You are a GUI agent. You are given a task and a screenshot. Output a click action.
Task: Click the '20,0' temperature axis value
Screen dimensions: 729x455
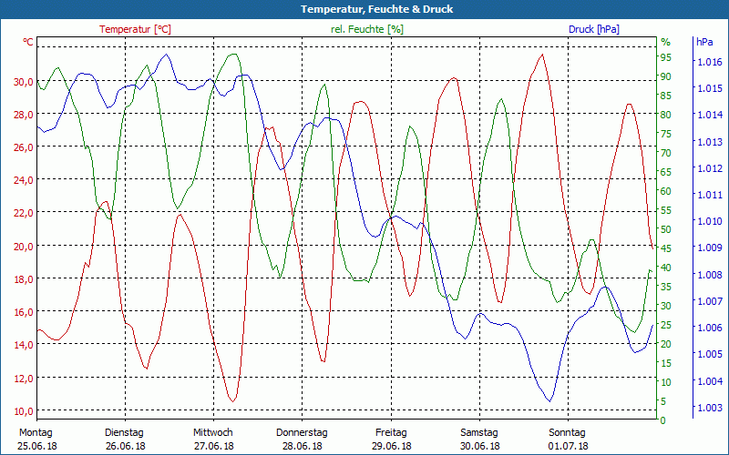point(24,246)
